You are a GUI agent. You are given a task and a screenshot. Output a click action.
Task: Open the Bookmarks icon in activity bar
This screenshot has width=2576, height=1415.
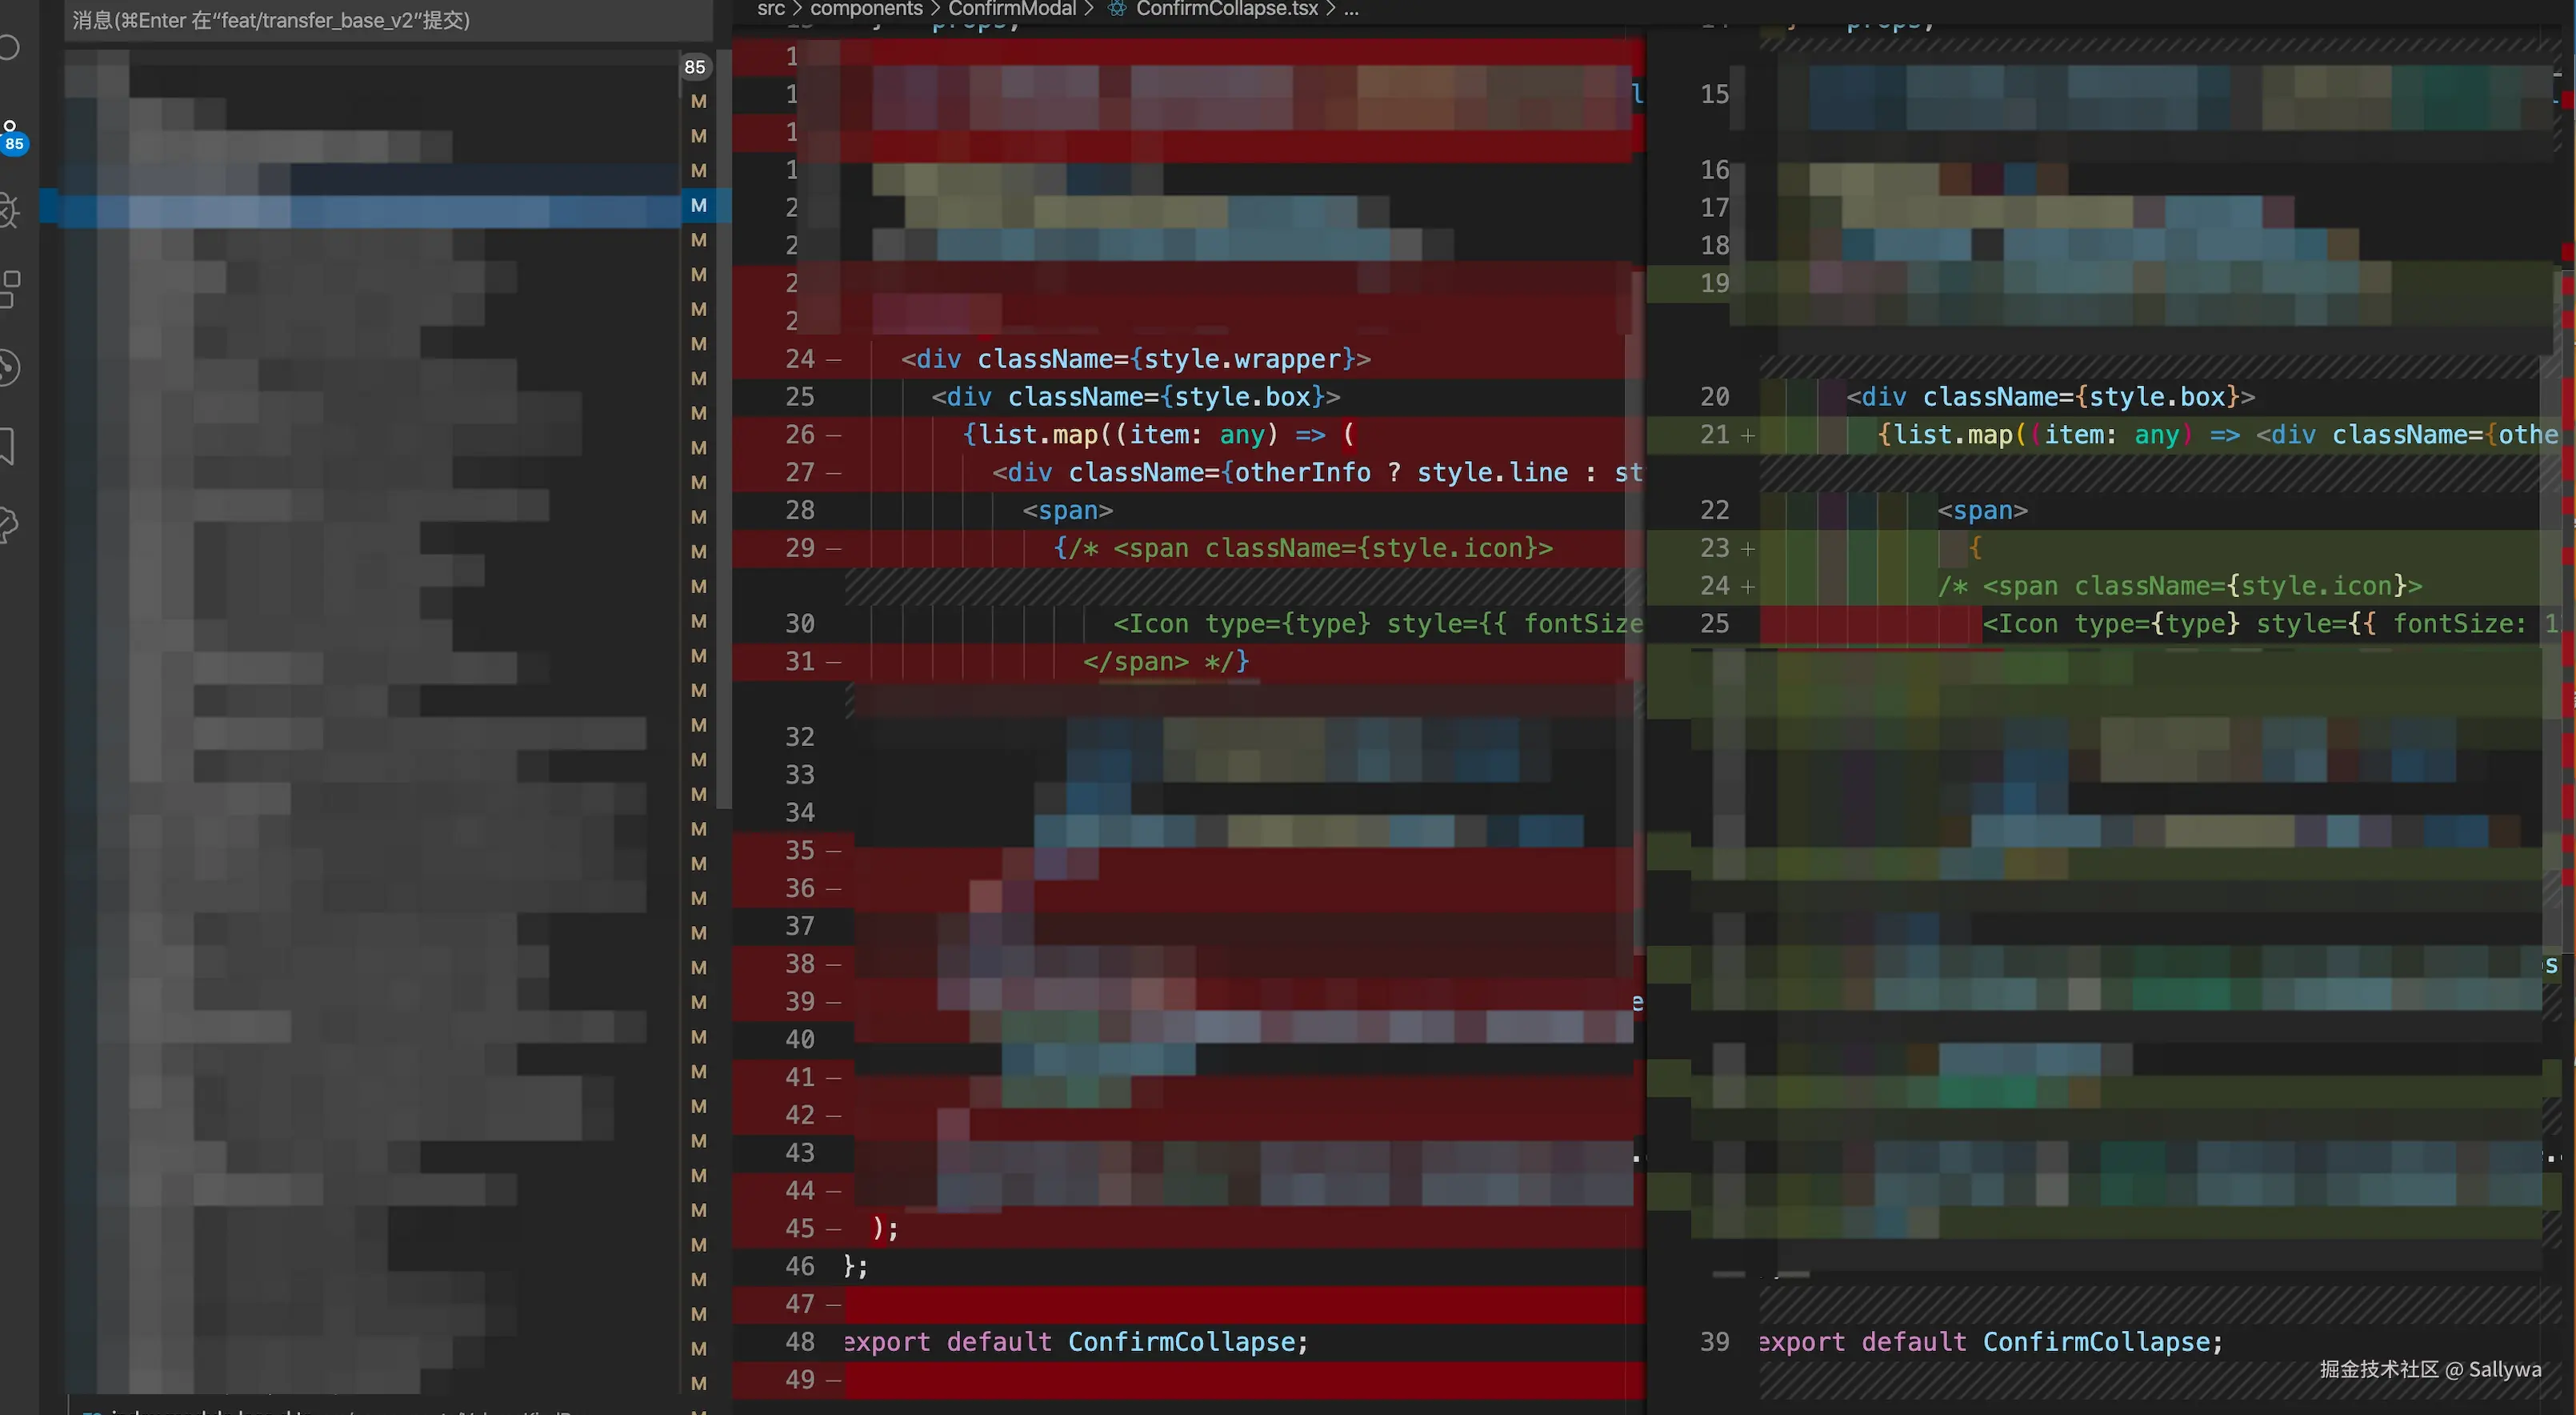tap(8, 445)
